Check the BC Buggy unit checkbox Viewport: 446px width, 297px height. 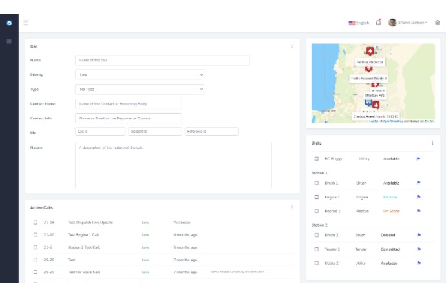click(317, 159)
